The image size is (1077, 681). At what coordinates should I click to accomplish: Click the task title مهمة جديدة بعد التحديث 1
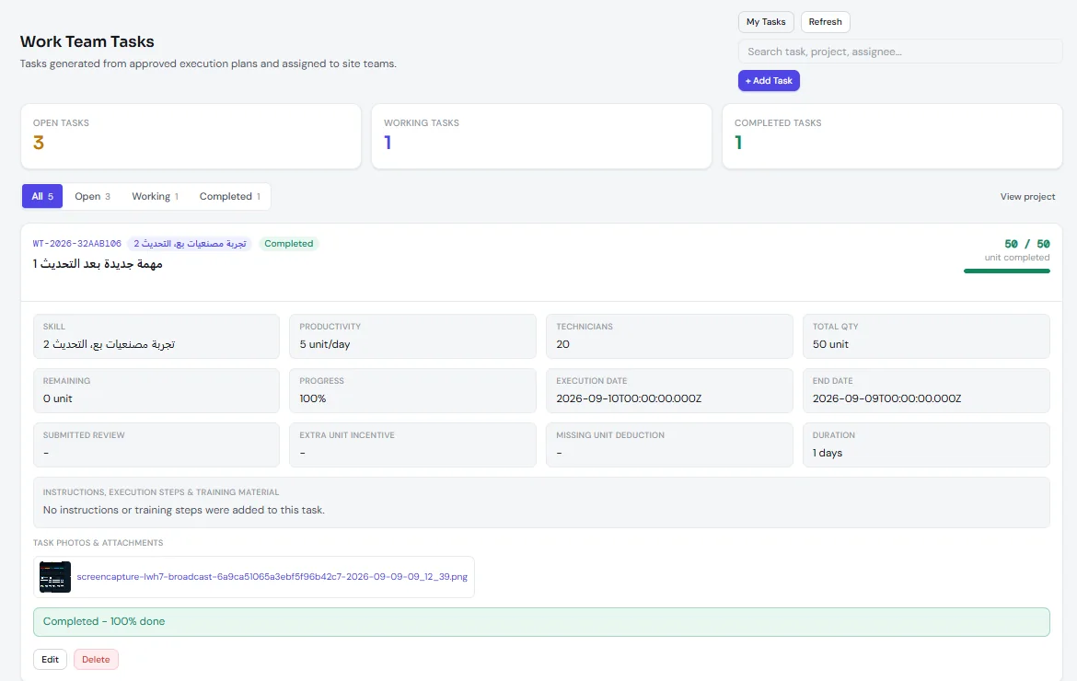(x=98, y=263)
